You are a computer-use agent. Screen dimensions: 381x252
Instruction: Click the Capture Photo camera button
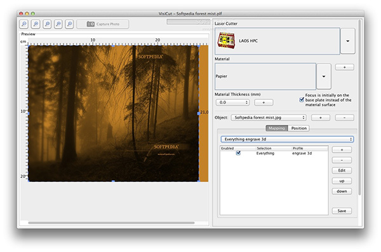point(102,24)
